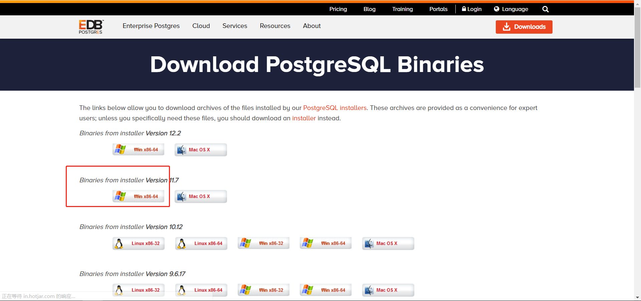This screenshot has height=301, width=641.
Task: Download Version 10.12 Win x86-32 binaries
Action: (263, 243)
